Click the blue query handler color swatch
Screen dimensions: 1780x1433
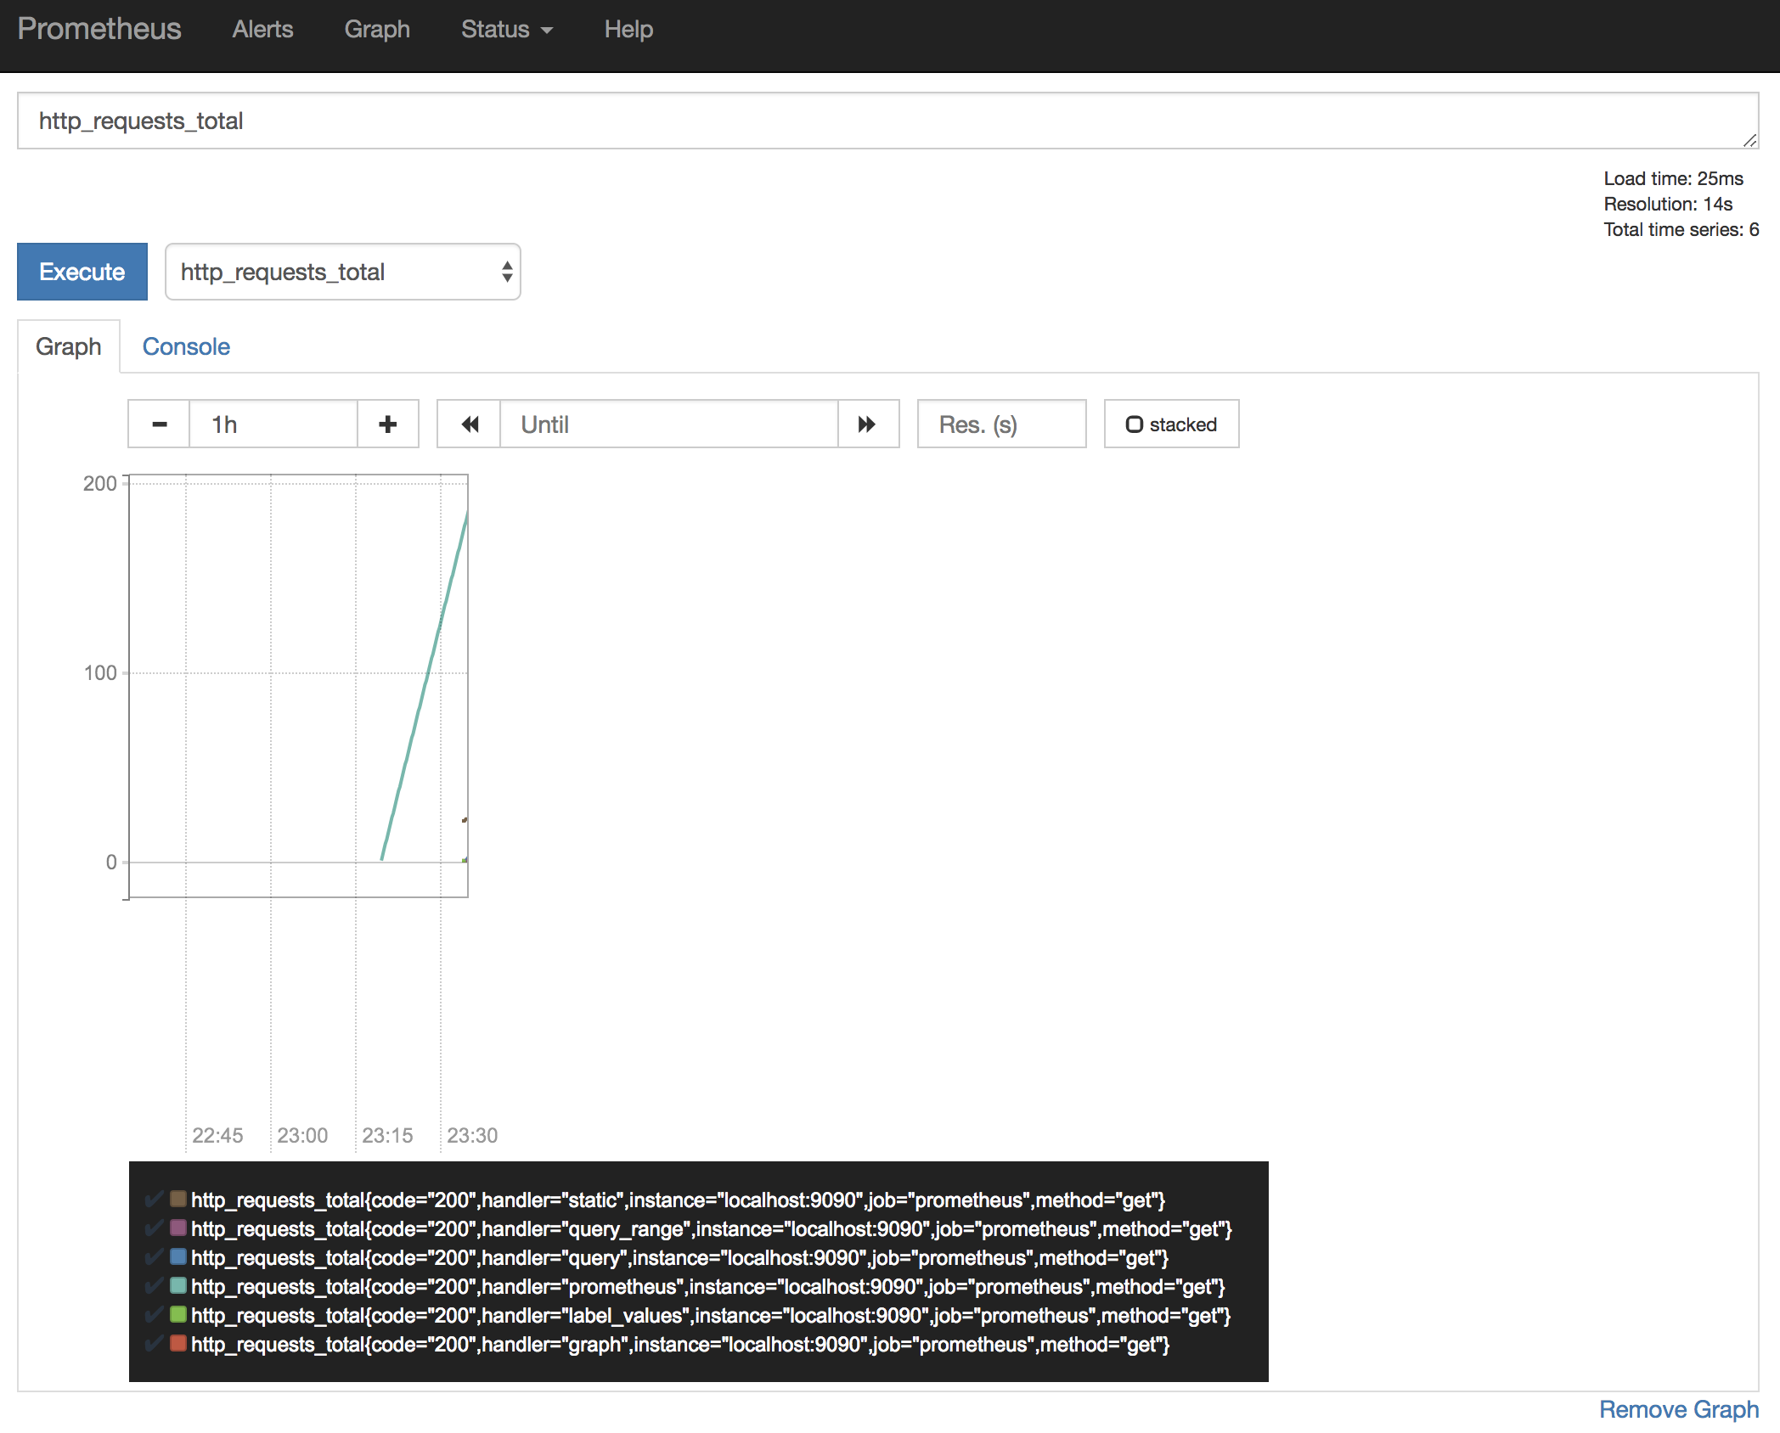(x=178, y=1257)
